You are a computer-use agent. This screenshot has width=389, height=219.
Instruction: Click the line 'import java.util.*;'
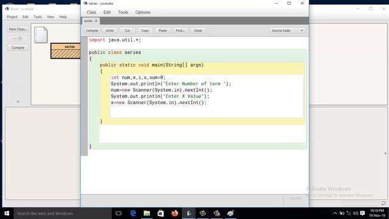tap(115, 40)
